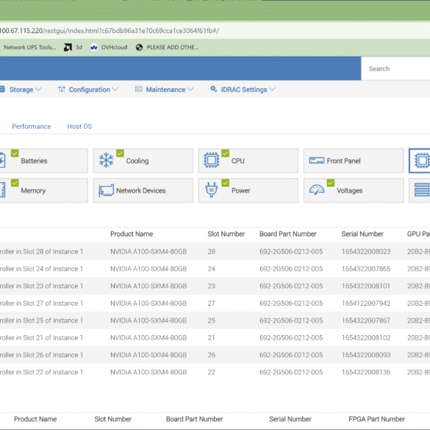Click the Slot Number column header in GPU table
The image size is (430, 430).
pos(226,234)
